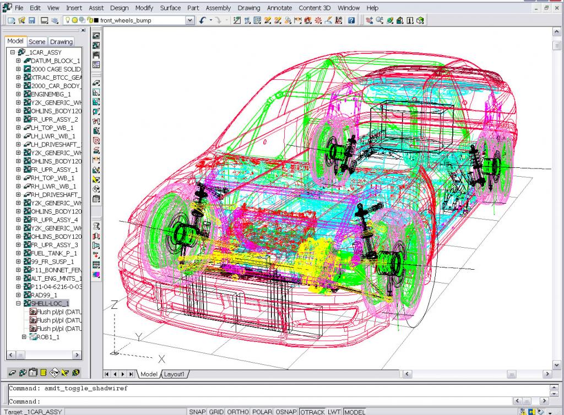564x415 pixels.
Task: Click the Save icon in the top toolbar
Action: [x=32, y=20]
